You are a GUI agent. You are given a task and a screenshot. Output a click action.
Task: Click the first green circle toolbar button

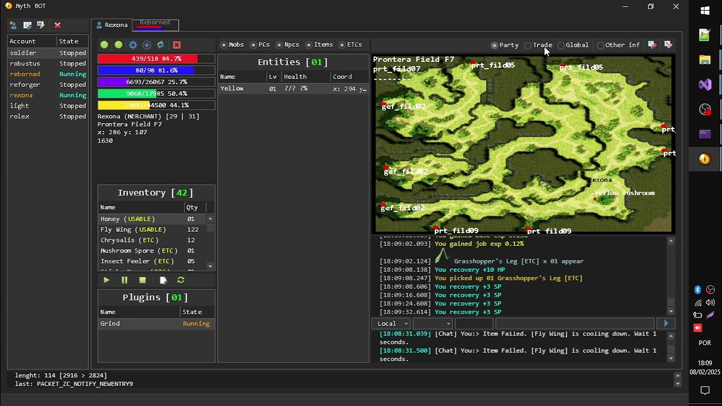tap(104, 45)
